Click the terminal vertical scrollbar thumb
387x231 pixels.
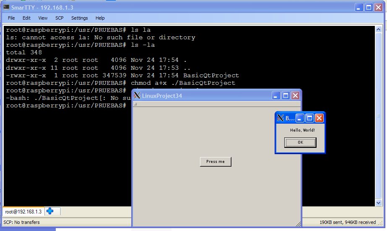point(378,116)
